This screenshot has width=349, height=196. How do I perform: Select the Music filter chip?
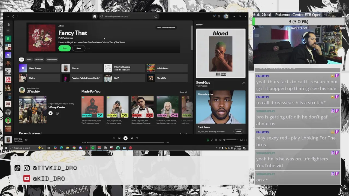pyautogui.click(x=29, y=60)
